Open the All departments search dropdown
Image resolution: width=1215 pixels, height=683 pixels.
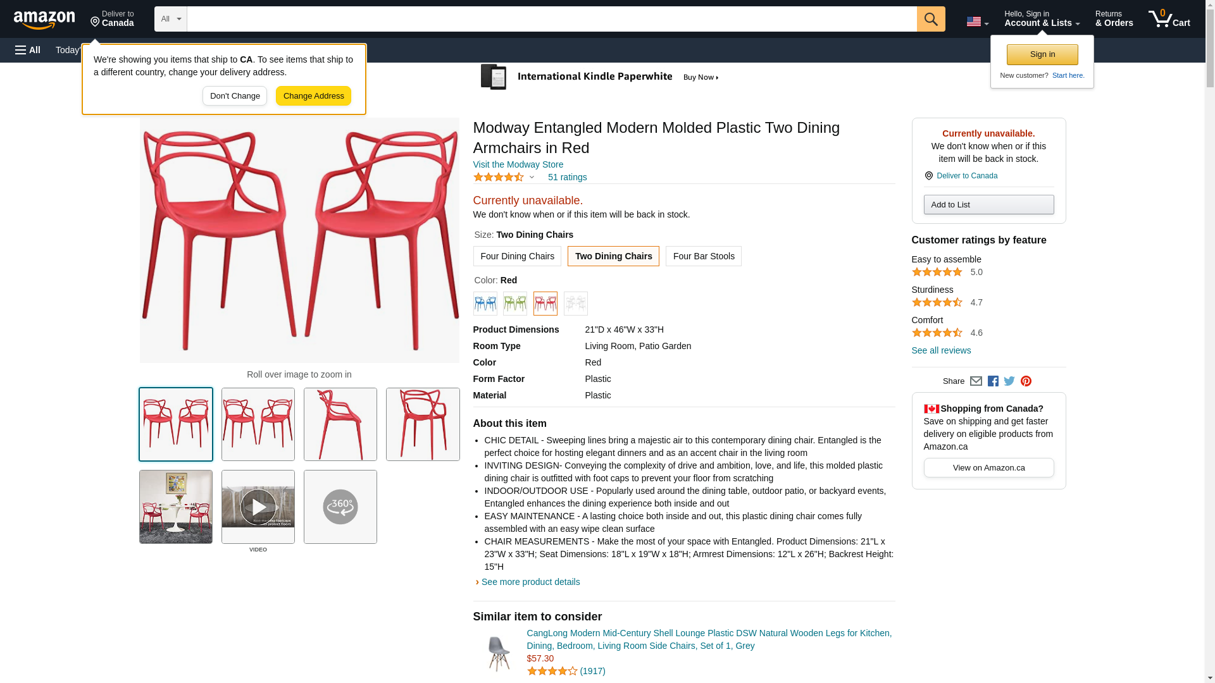click(x=170, y=19)
